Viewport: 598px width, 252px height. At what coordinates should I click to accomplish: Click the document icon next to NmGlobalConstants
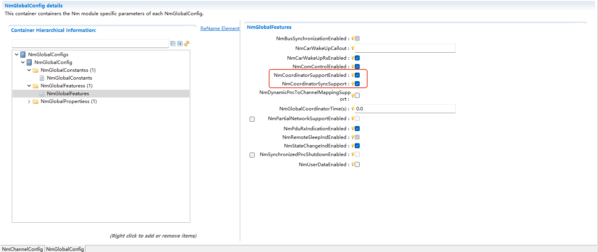[42, 78]
